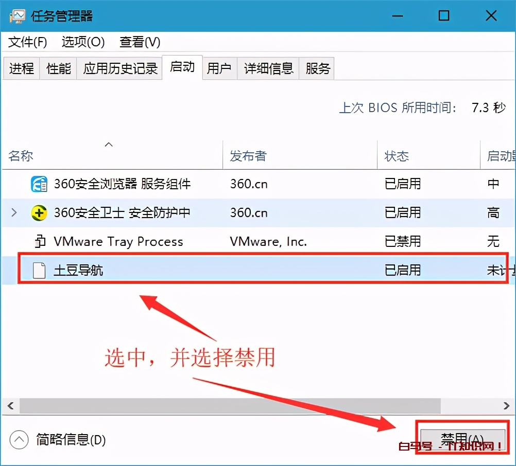Switch to the 用户 tab

[219, 68]
